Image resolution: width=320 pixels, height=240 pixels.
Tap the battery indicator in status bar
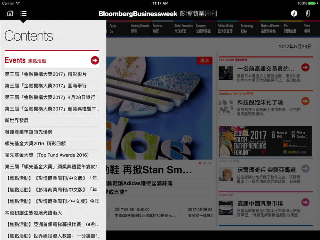[x=312, y=3]
